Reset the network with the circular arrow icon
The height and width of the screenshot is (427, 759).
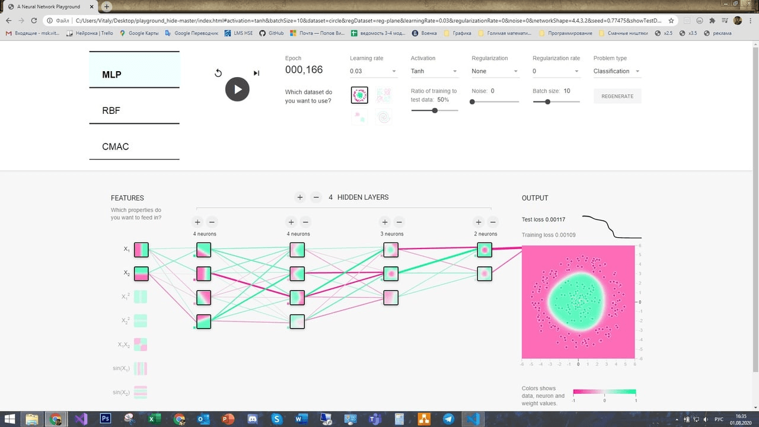click(218, 73)
